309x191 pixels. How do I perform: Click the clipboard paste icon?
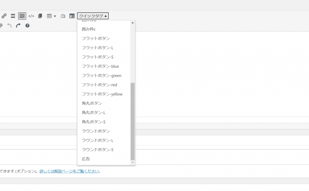(x=63, y=16)
